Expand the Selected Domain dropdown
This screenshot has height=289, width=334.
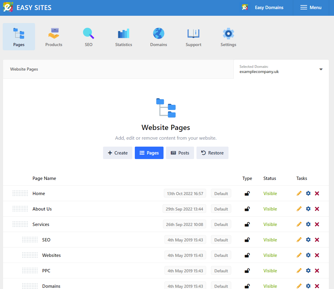281,69
